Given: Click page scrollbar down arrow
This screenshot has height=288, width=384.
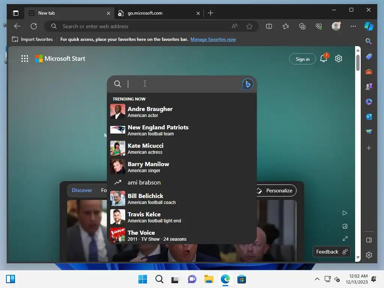Looking at the screenshot, I should tap(358, 258).
